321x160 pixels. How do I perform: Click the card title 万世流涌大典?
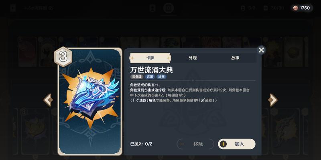point(152,70)
